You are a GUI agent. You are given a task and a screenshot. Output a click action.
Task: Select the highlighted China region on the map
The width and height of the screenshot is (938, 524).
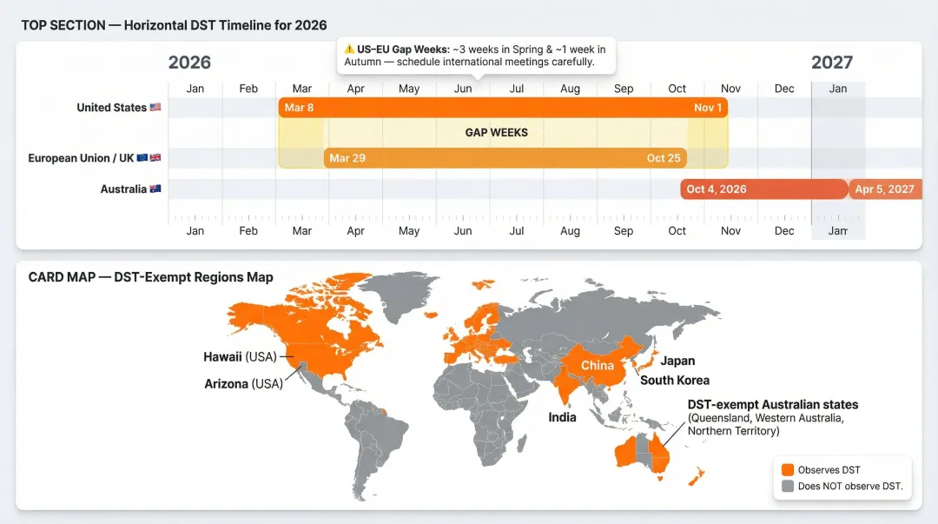tap(597, 366)
